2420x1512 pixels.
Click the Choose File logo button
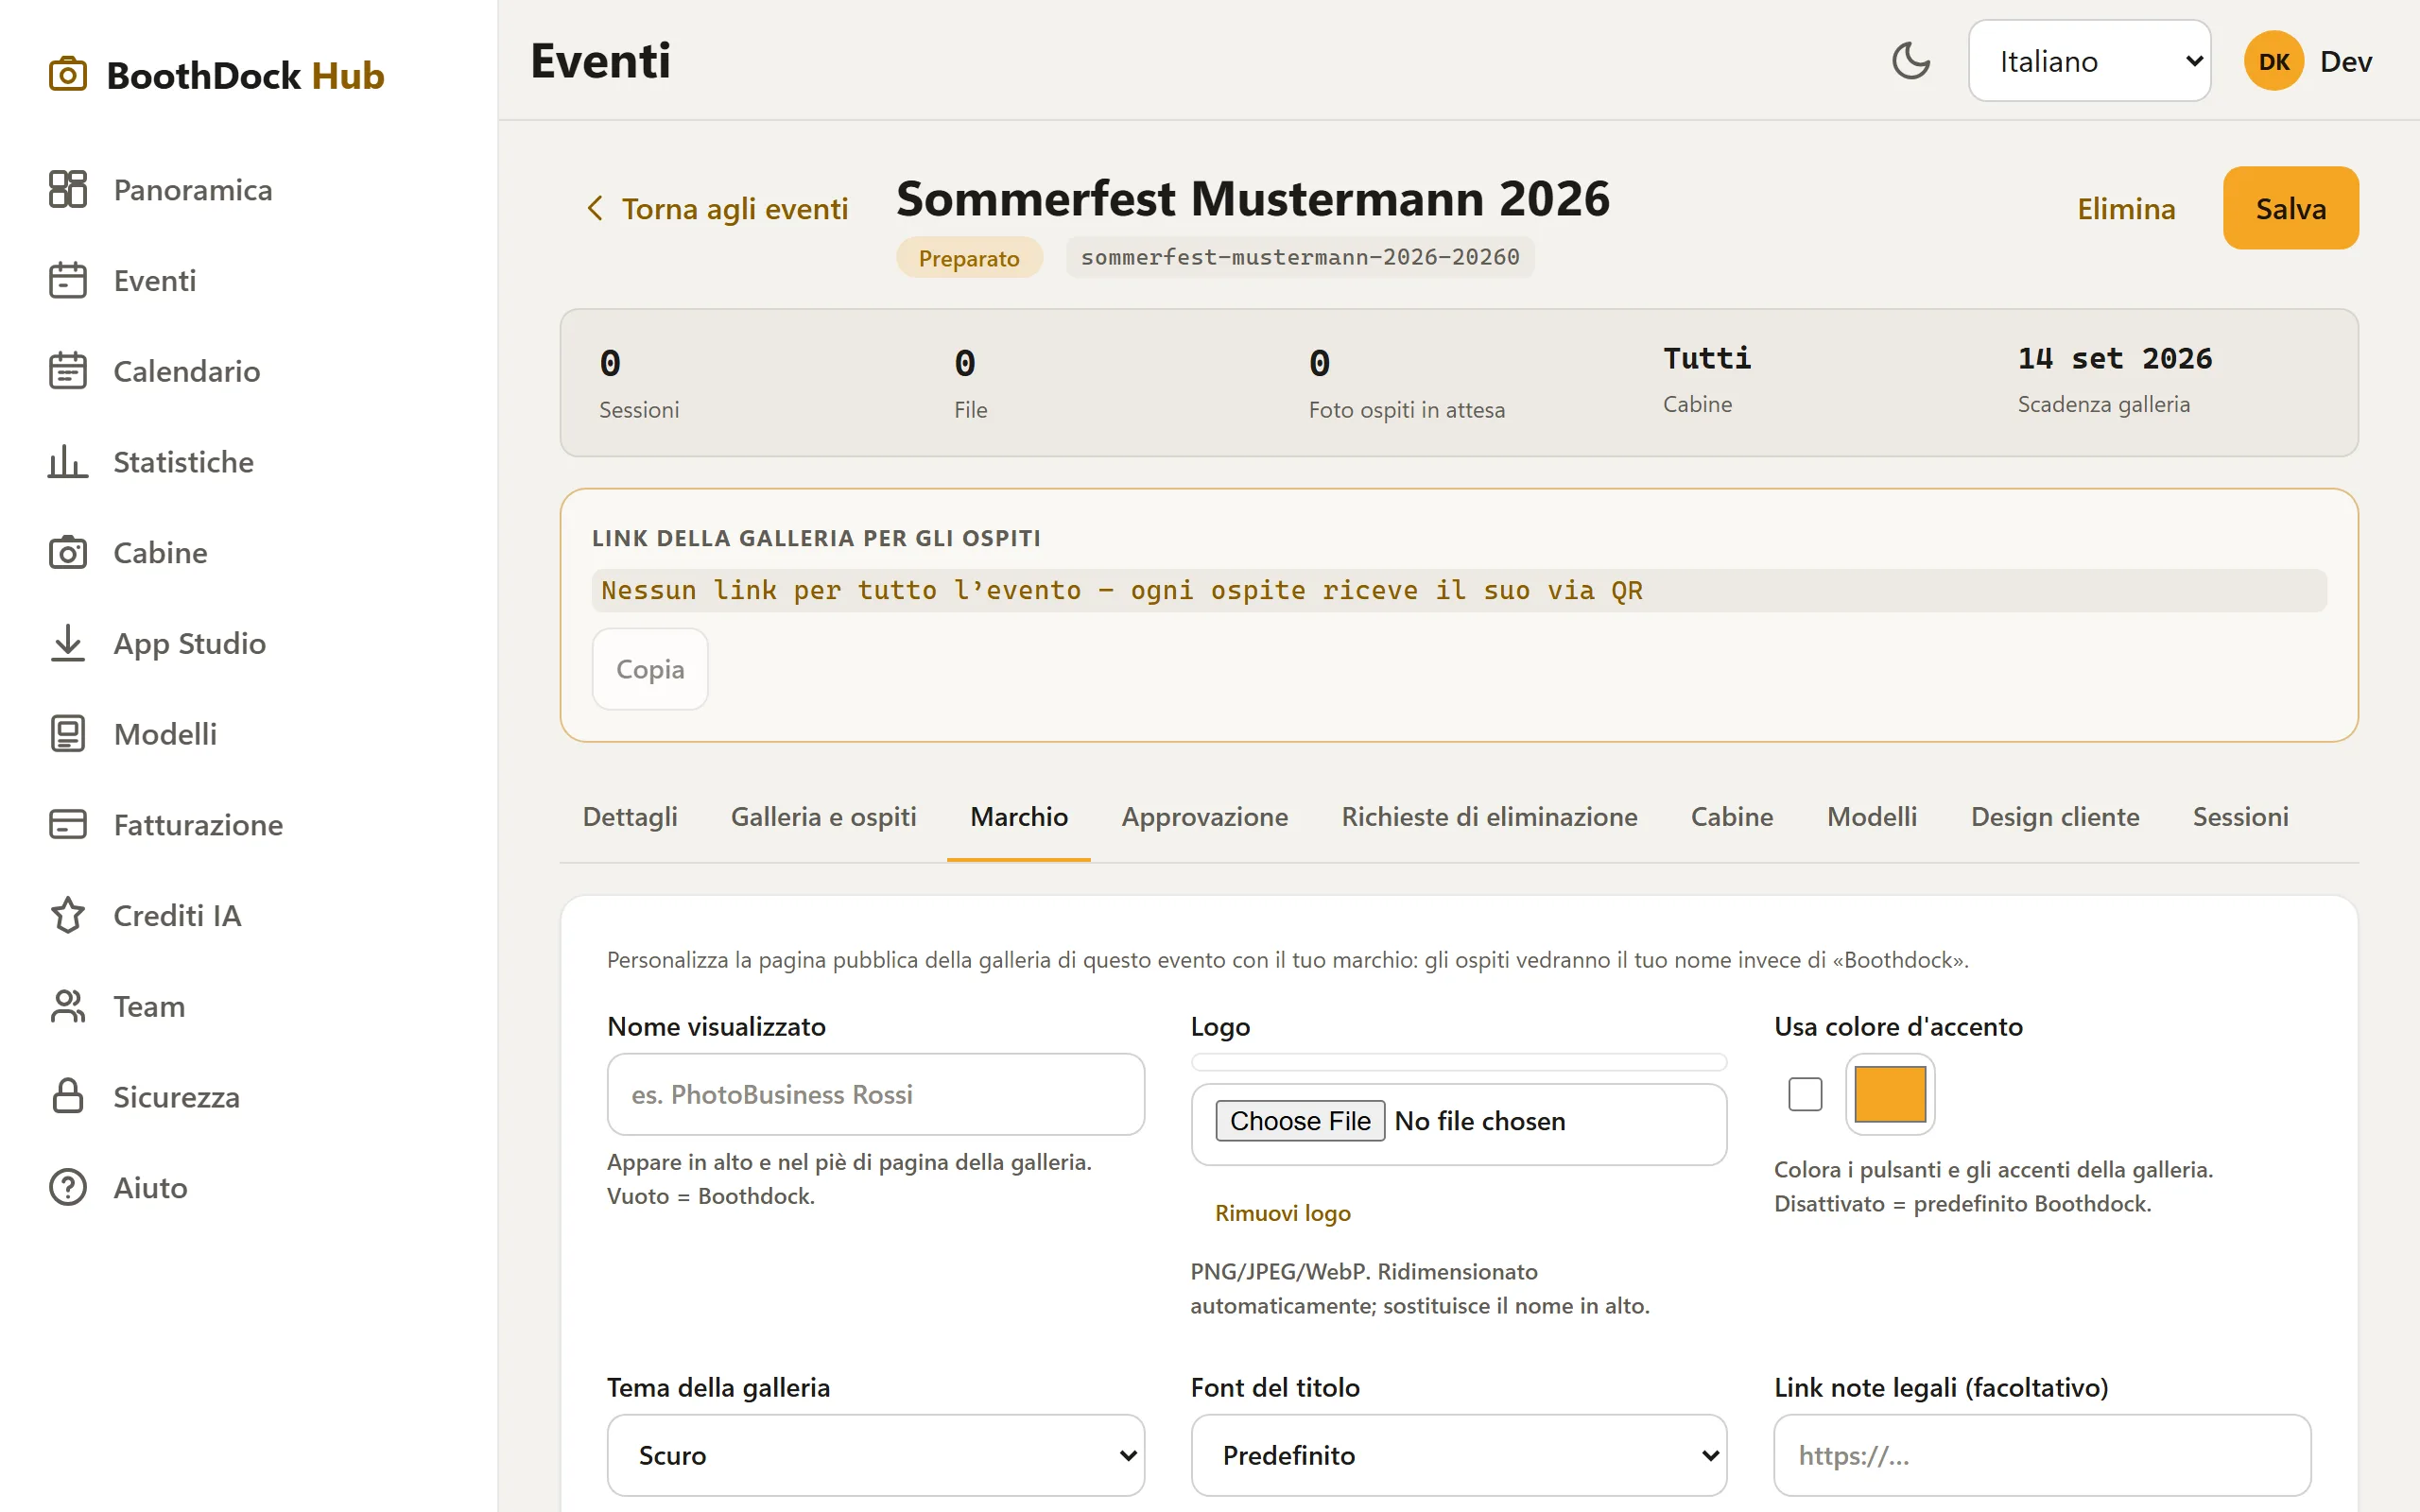[1300, 1121]
